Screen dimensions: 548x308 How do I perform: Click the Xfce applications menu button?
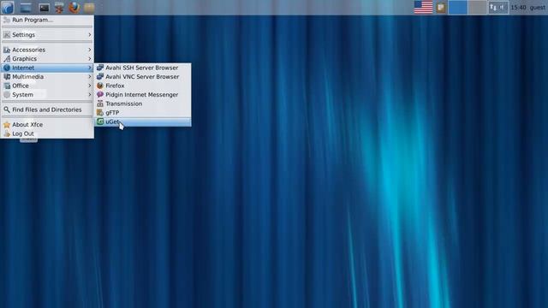8,8
